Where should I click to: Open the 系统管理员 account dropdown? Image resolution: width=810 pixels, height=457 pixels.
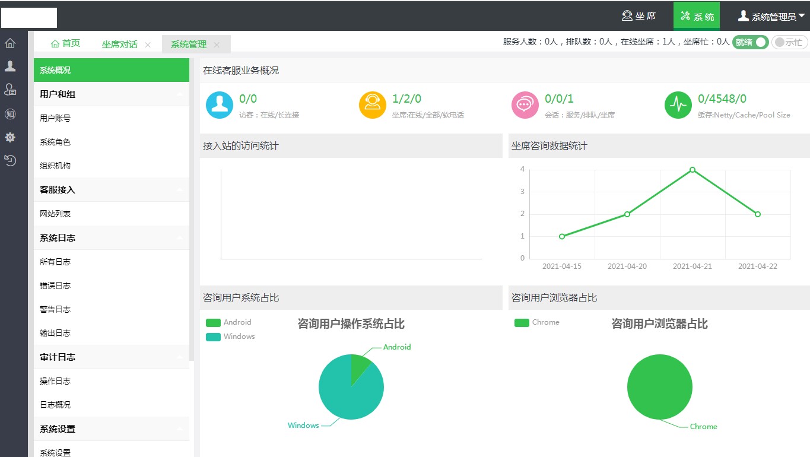(771, 16)
